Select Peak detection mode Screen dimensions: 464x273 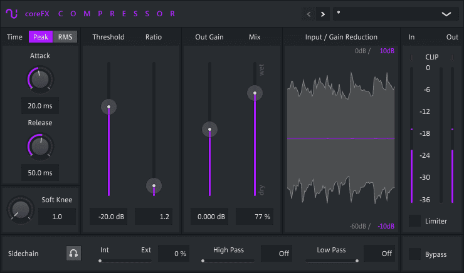(x=41, y=37)
